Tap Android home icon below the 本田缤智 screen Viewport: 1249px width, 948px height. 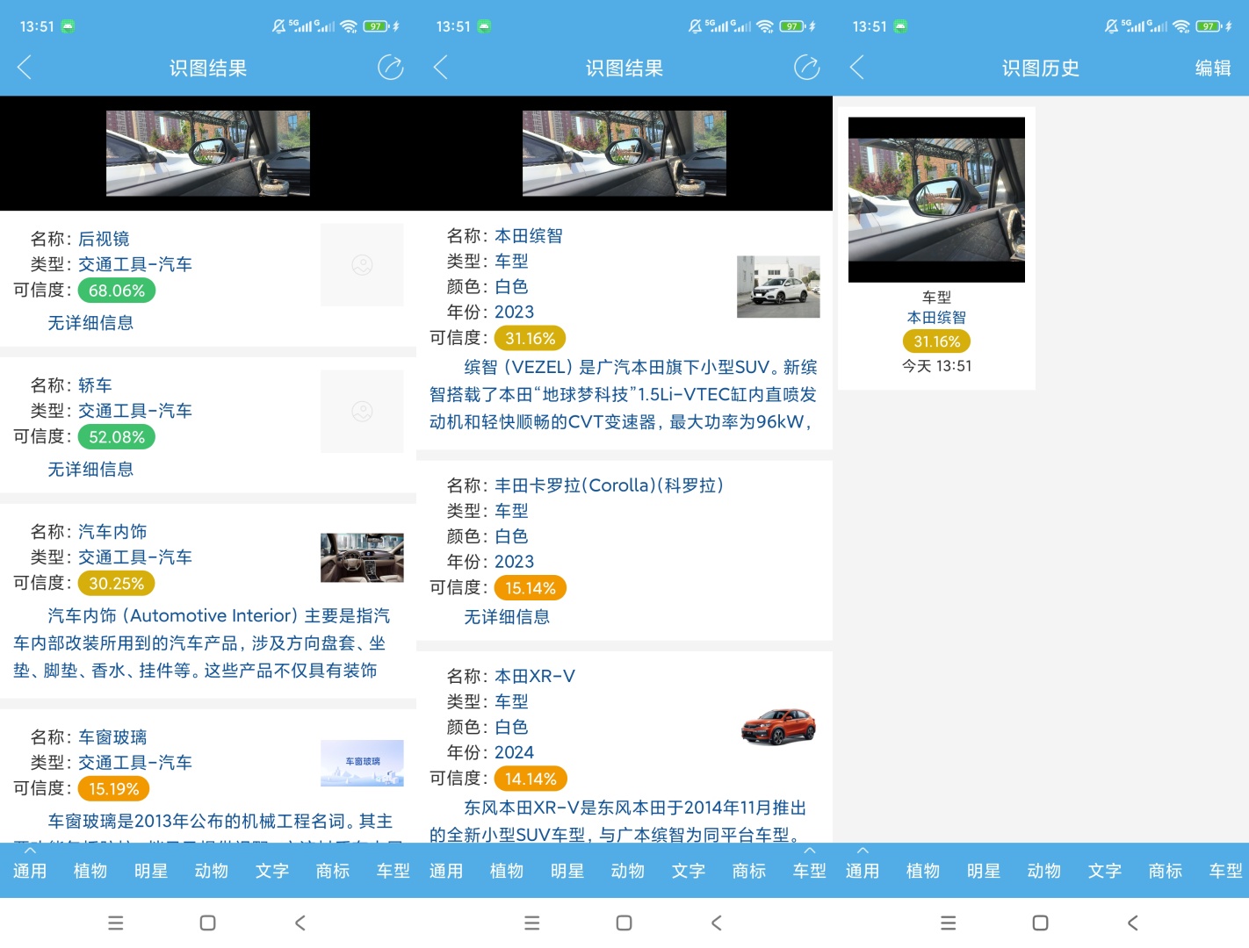(624, 923)
